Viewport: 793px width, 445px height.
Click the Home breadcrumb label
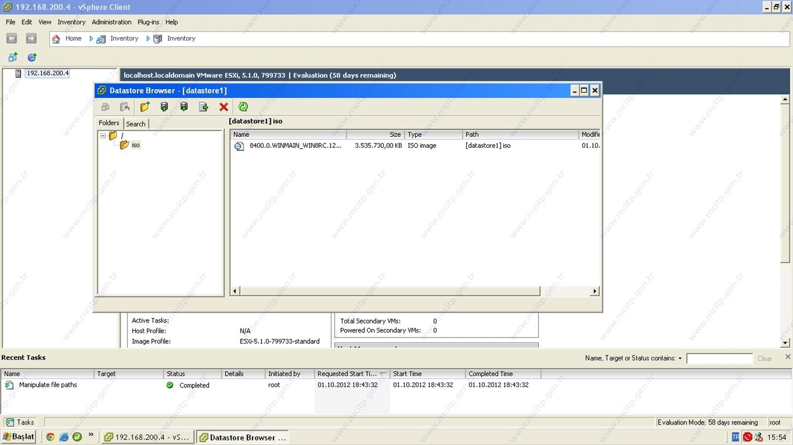tap(73, 38)
